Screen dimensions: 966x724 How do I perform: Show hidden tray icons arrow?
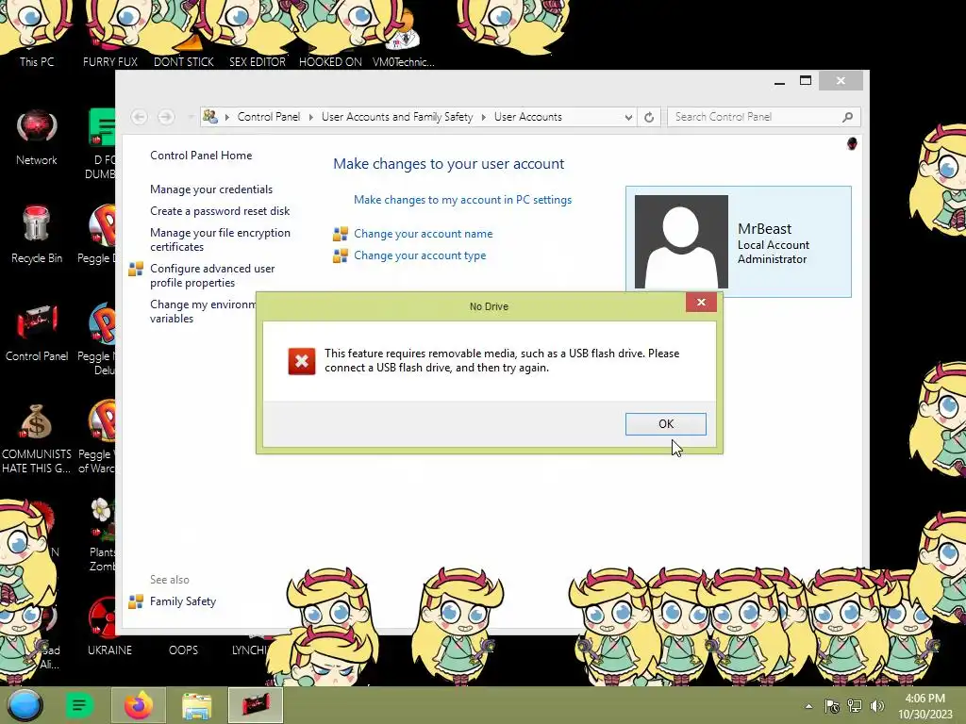(808, 706)
